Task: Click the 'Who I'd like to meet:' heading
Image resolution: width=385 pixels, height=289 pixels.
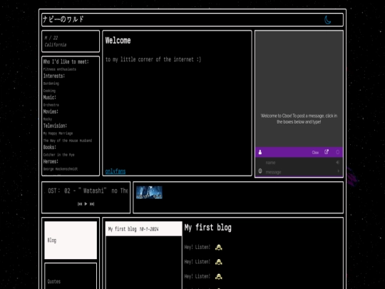Action: 66,61
